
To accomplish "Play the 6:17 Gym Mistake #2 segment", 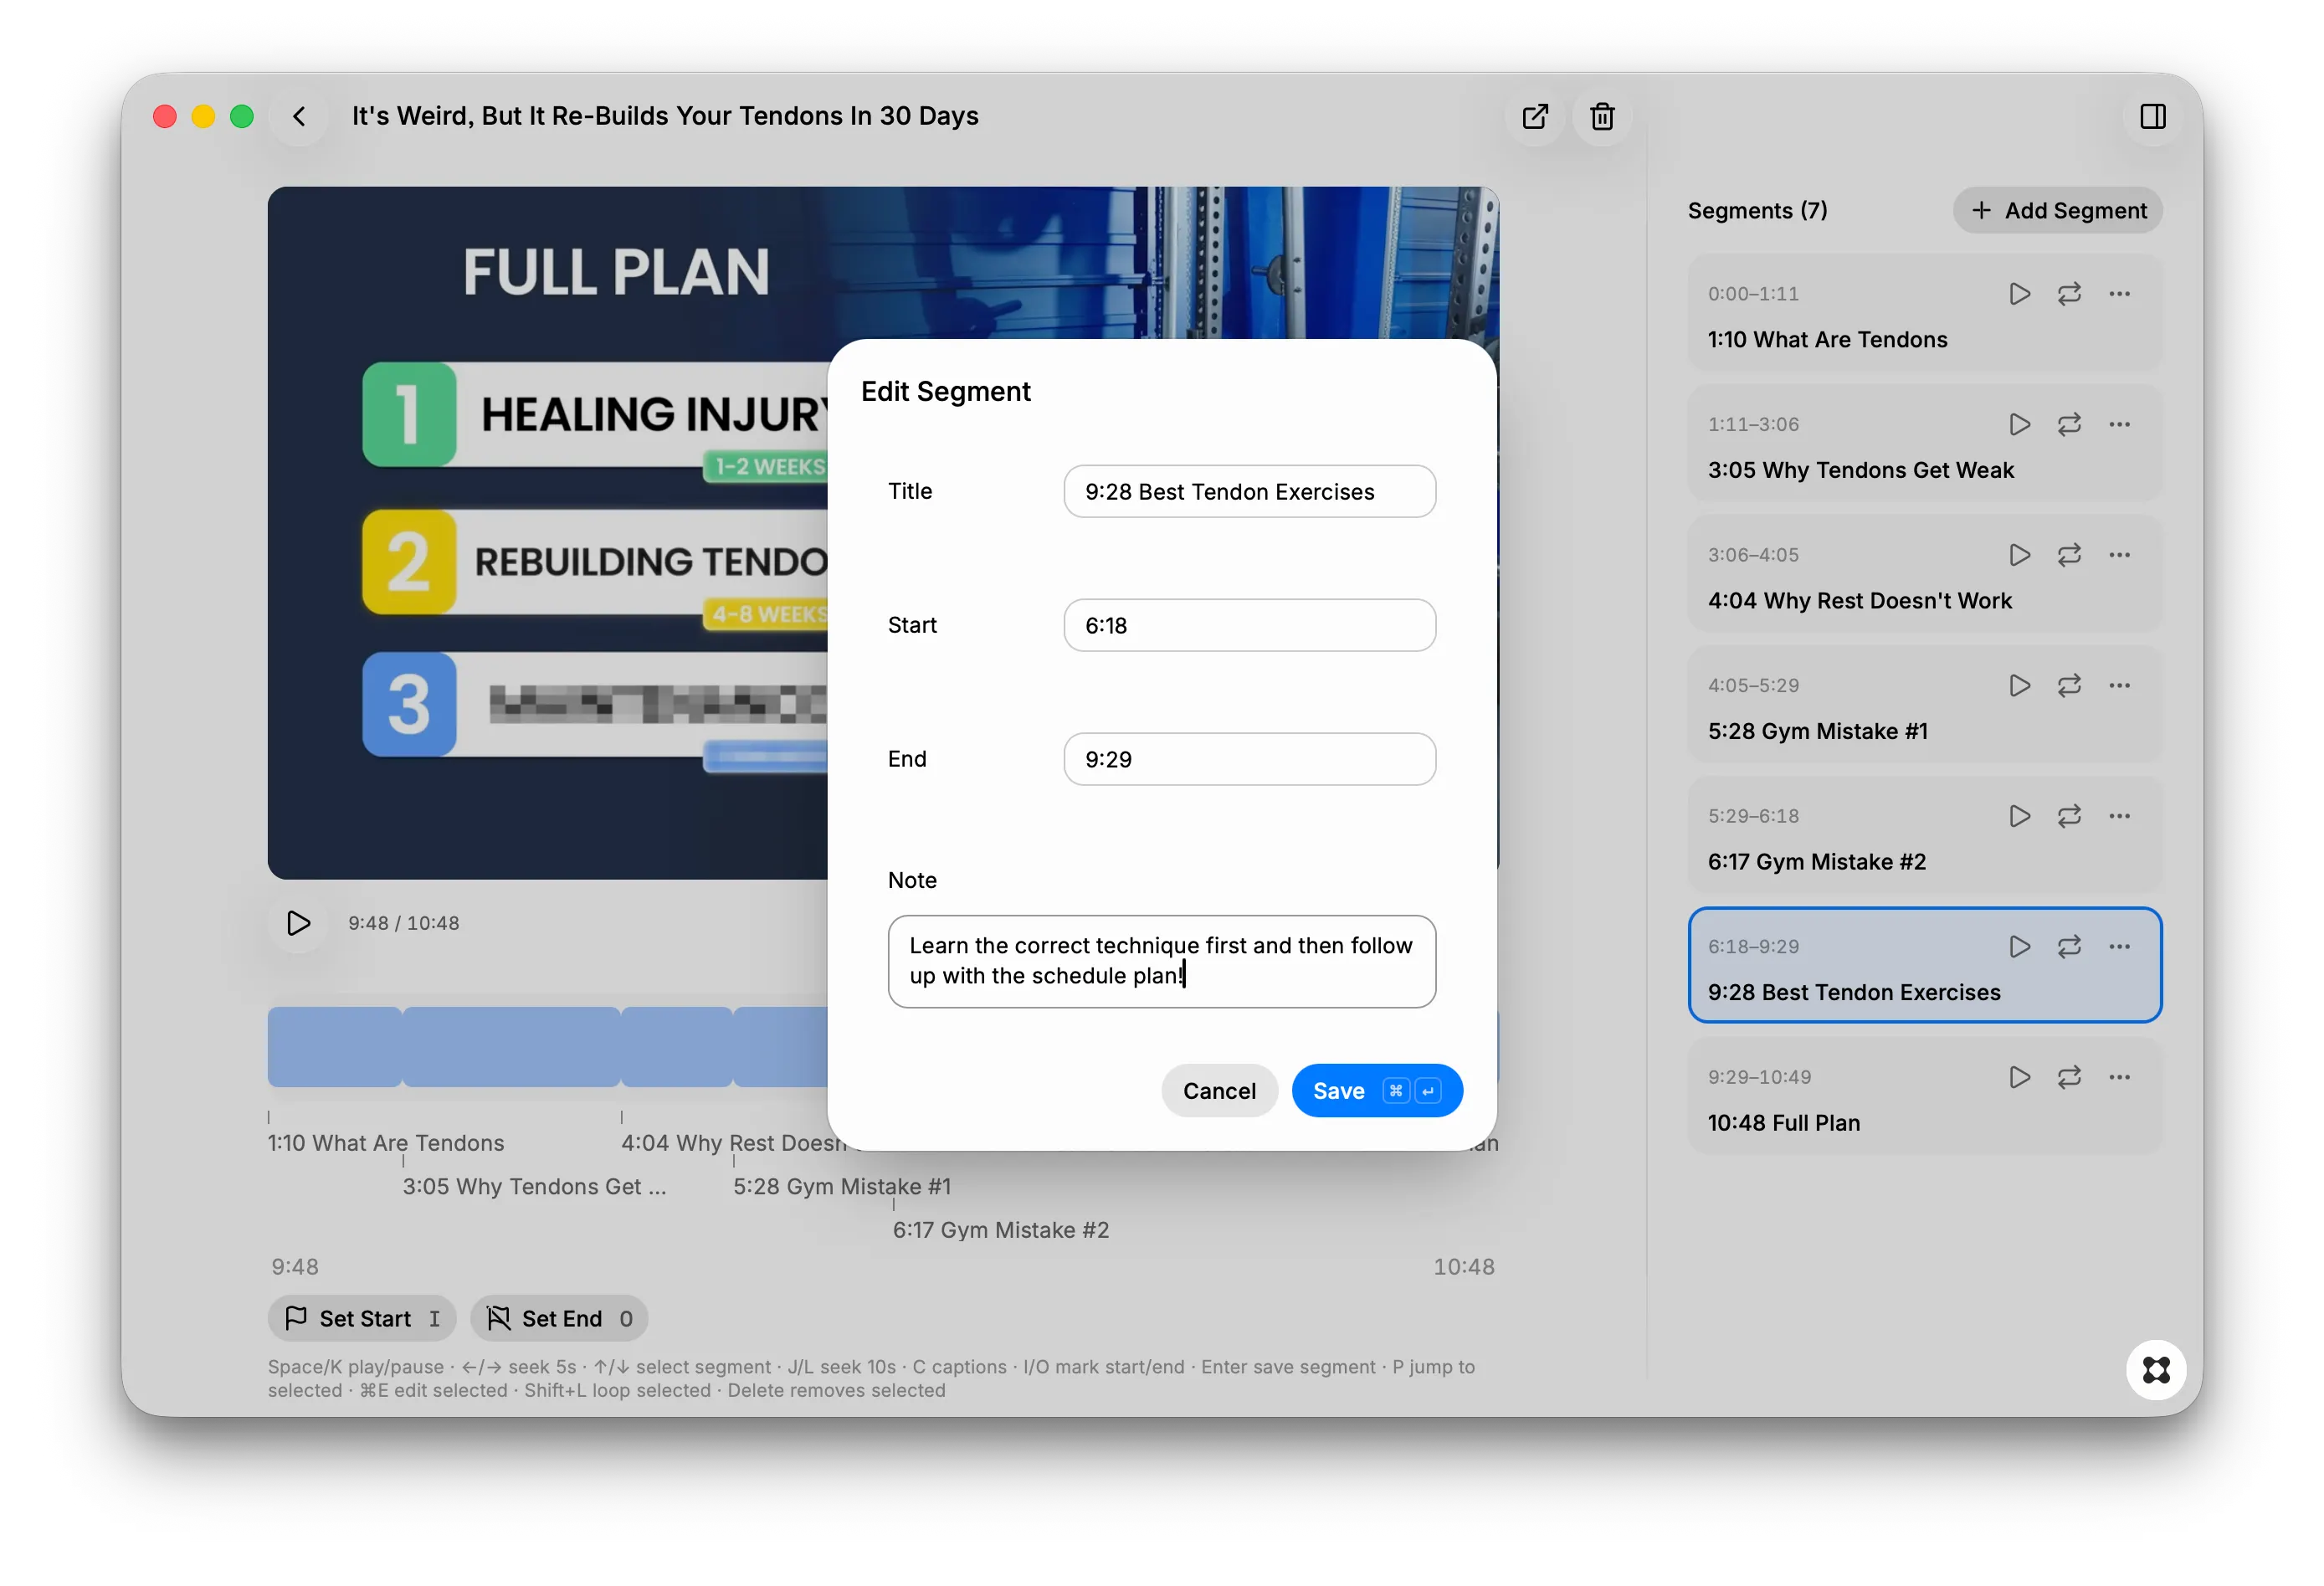I will (2019, 816).
